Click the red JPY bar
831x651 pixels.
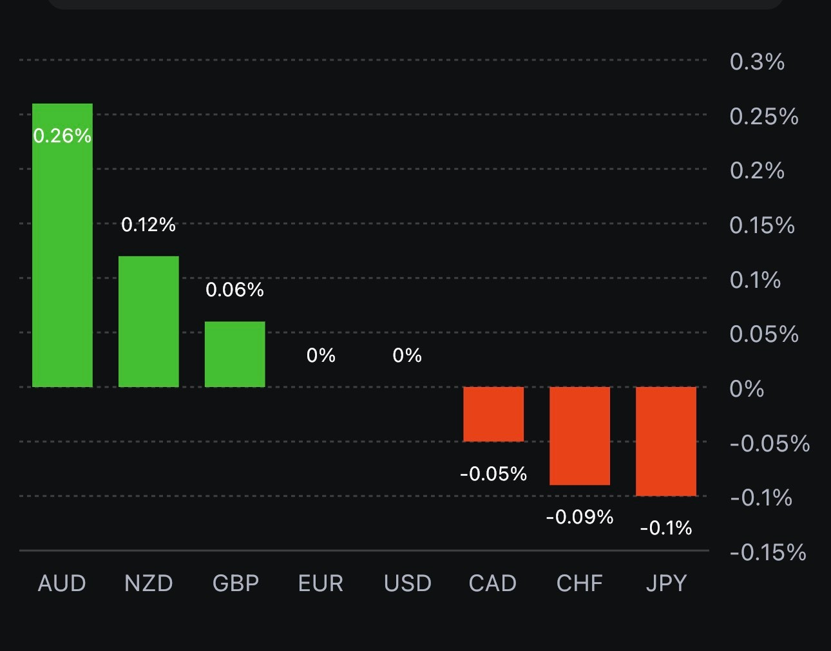(x=665, y=441)
